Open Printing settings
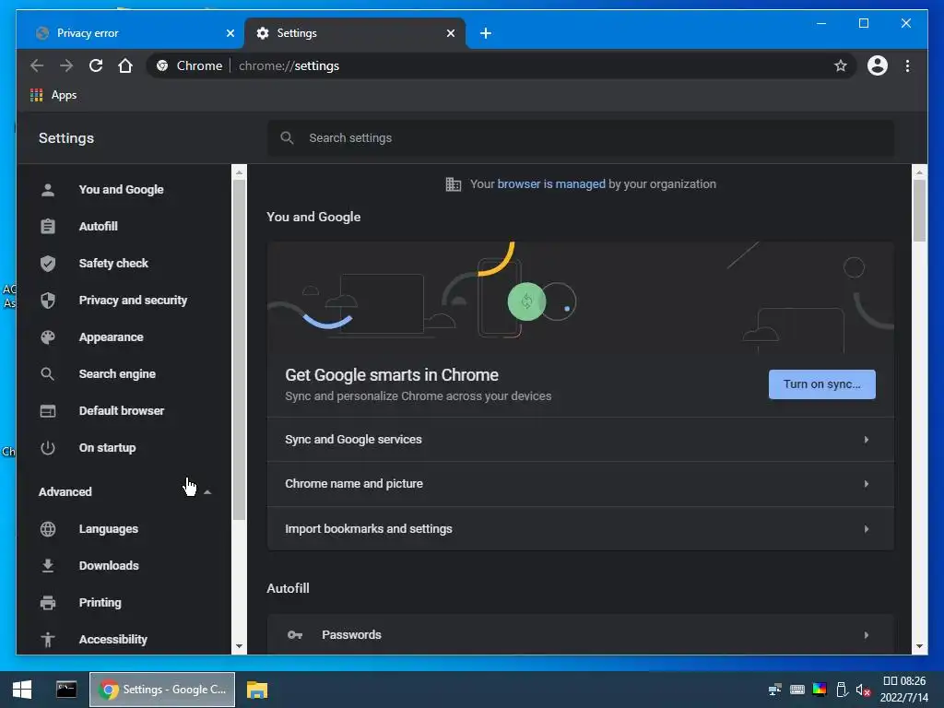 point(100,603)
